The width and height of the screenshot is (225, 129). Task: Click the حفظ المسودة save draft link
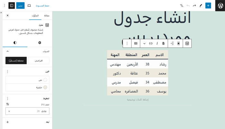point(43,5)
